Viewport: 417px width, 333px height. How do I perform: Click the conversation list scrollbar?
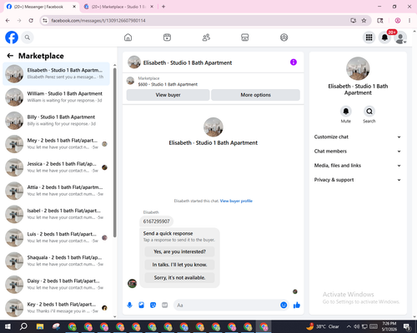click(115, 152)
